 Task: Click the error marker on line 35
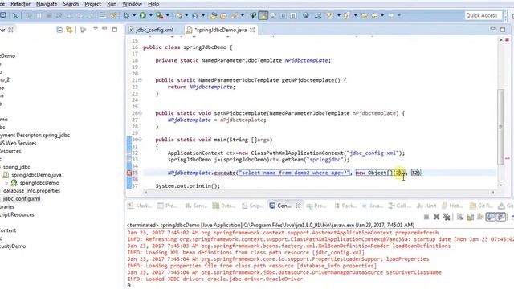point(129,173)
